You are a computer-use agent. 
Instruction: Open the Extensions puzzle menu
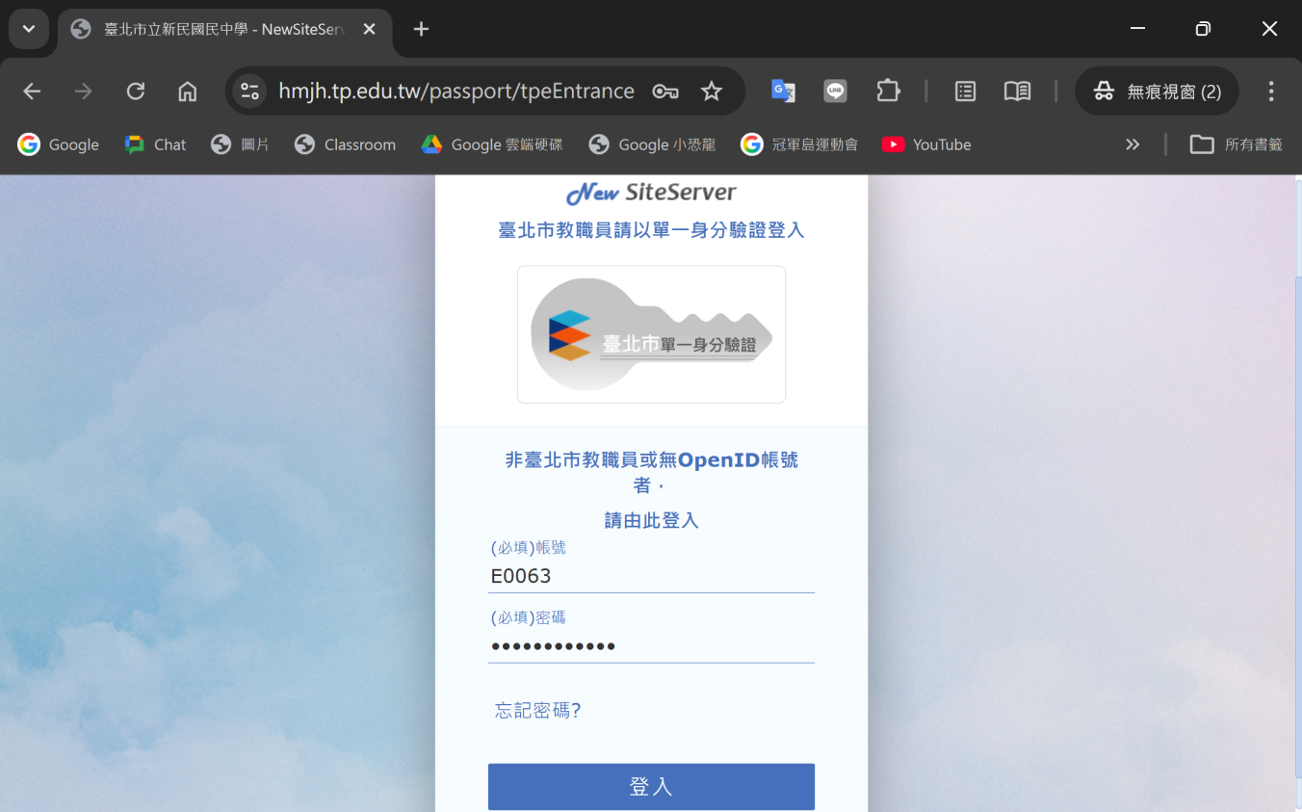(888, 92)
